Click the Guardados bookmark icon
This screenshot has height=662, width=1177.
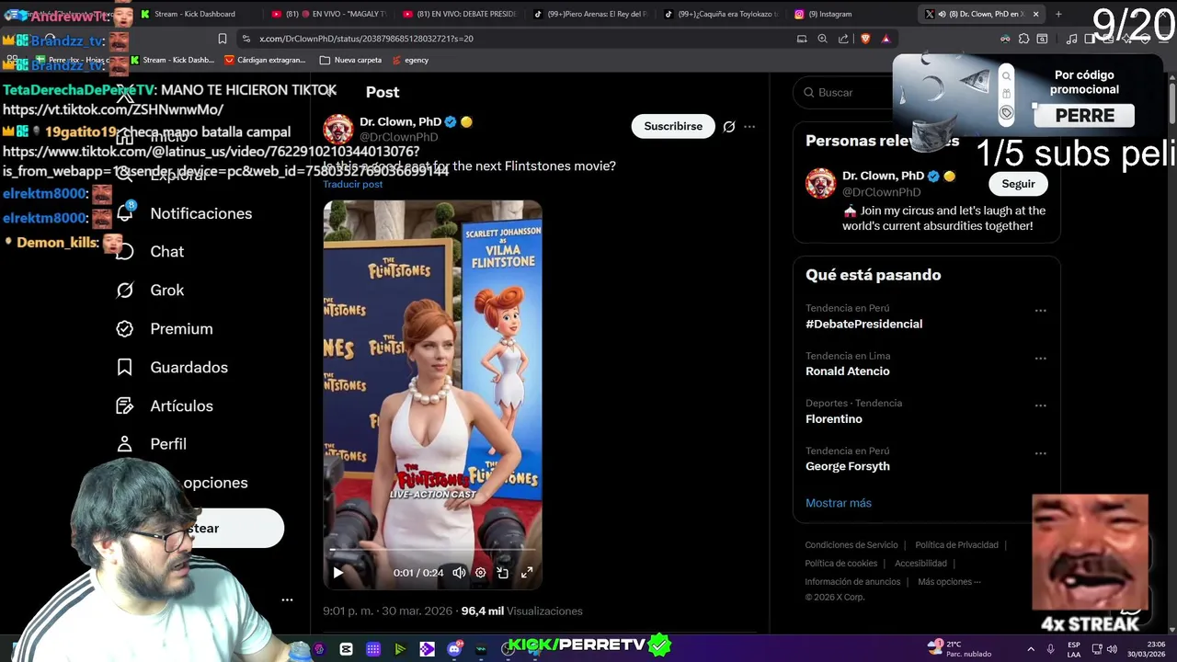pos(125,367)
